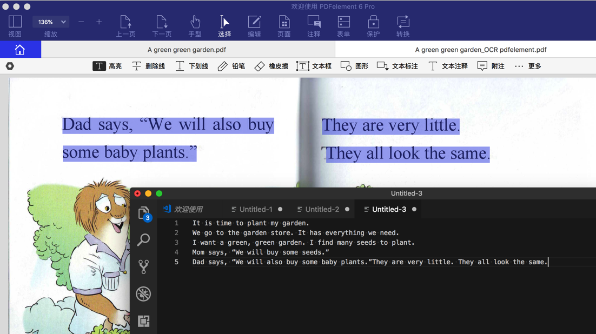Click line 1 "It is time to plant my garden."
The width and height of the screenshot is (596, 334).
click(250, 223)
